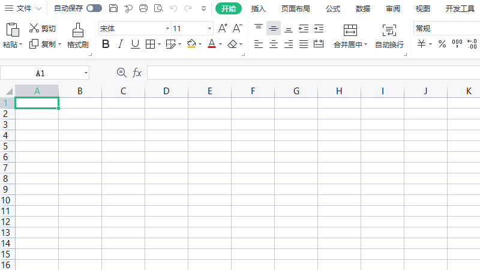This screenshot has height=270, width=480.
Task: Click the yellow fill color bucket
Action: [x=191, y=44]
